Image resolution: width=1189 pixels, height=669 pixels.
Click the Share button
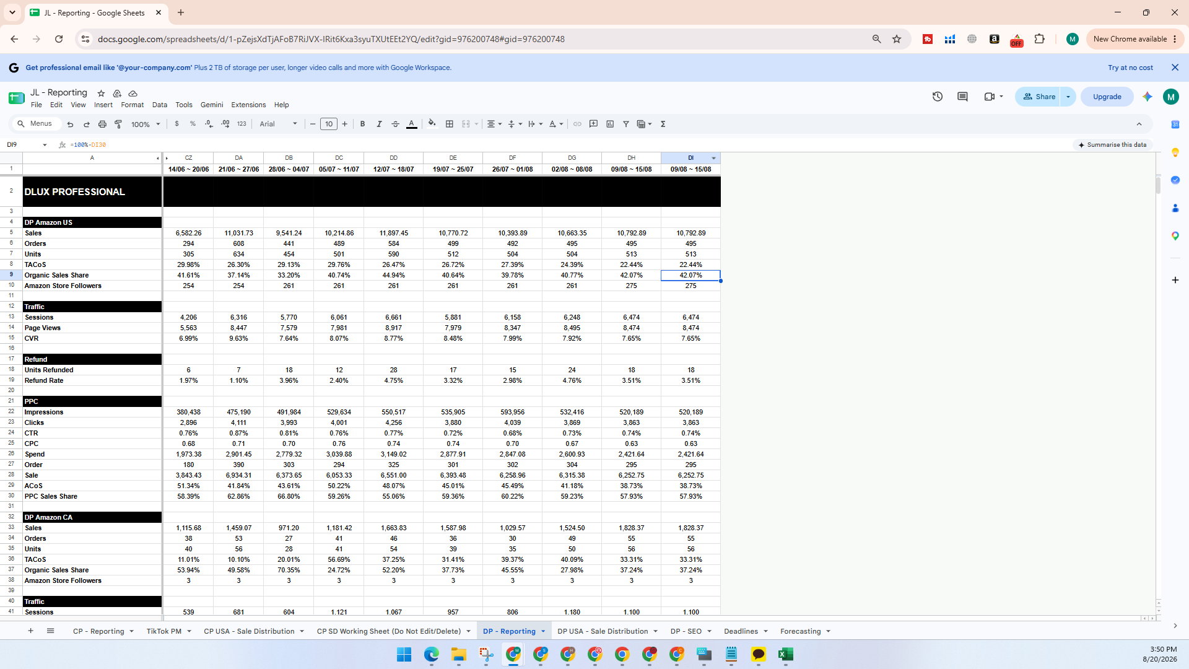pyautogui.click(x=1038, y=97)
